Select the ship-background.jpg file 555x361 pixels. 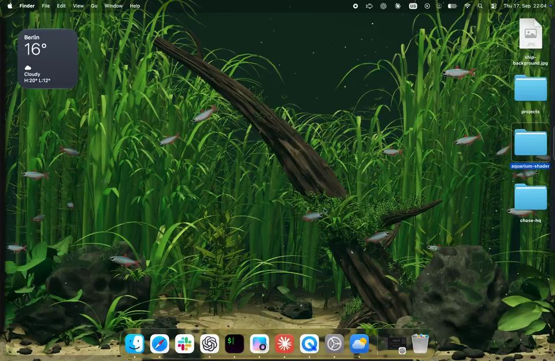coord(530,42)
